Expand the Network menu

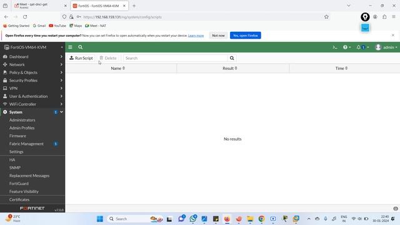pyautogui.click(x=32, y=64)
